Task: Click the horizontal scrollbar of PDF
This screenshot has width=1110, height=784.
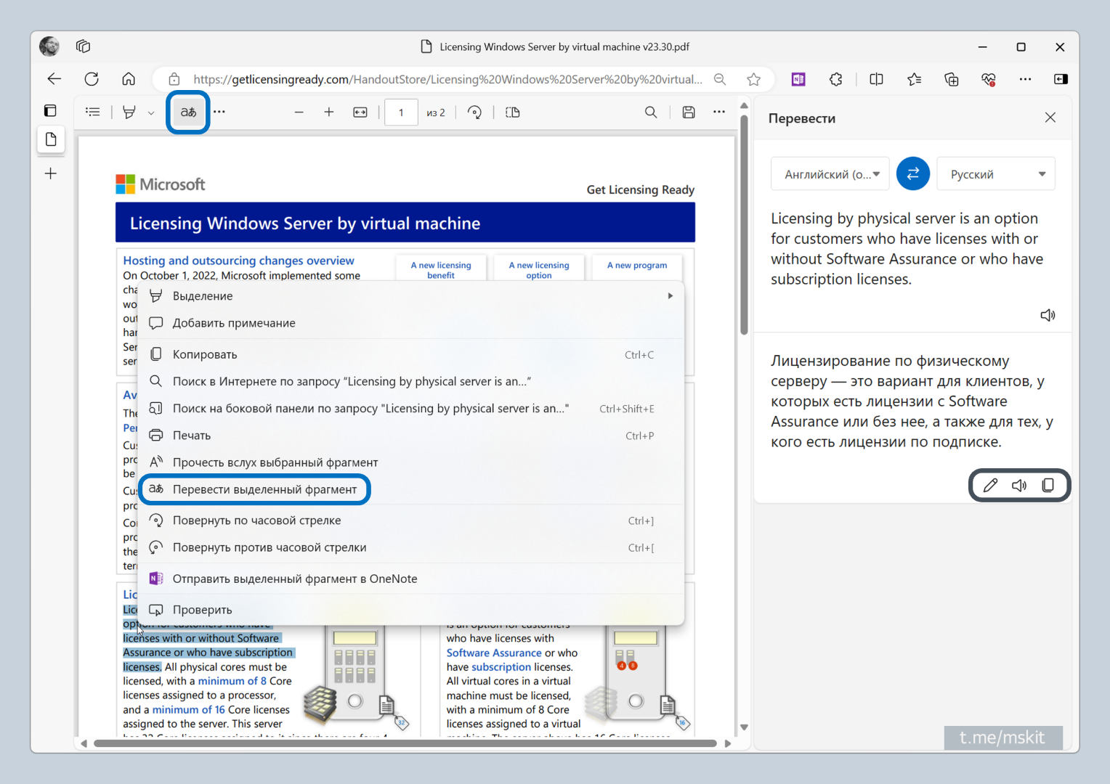Action: click(x=405, y=743)
